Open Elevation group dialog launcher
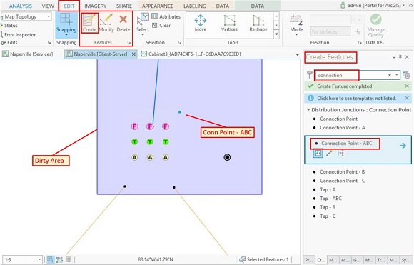The height and width of the screenshot is (265, 414). pyautogui.click(x=360, y=42)
